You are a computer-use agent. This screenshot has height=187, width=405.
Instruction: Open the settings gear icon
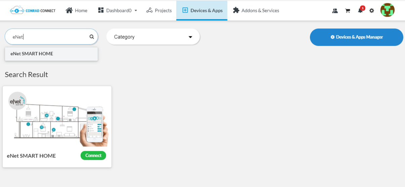372,11
